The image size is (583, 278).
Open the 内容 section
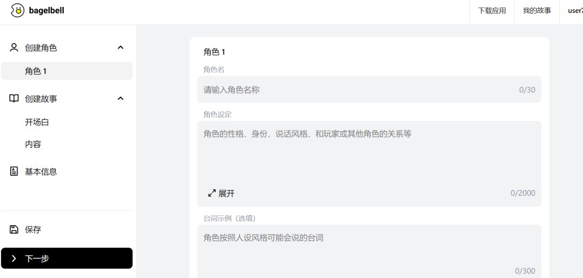(x=33, y=144)
